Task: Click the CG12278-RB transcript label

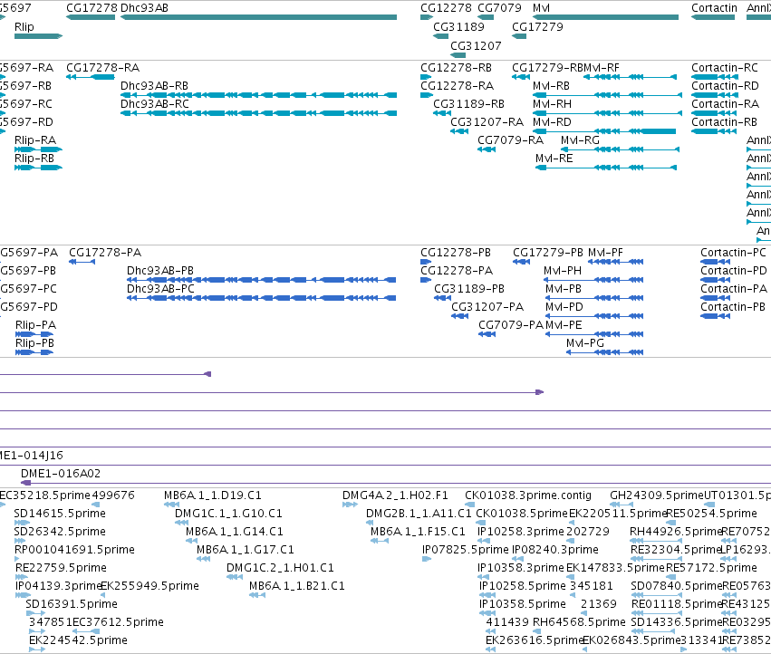Action: 456,67
